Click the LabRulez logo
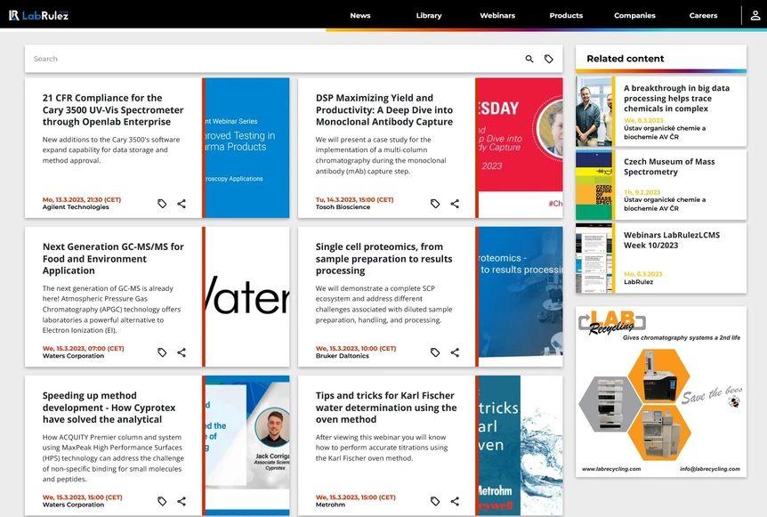Viewport: 767px width, 517px height. 38,15
